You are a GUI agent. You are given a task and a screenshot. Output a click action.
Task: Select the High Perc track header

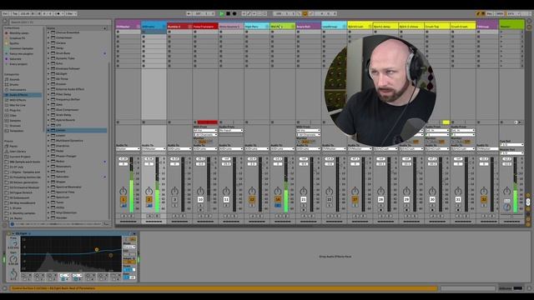coord(256,26)
